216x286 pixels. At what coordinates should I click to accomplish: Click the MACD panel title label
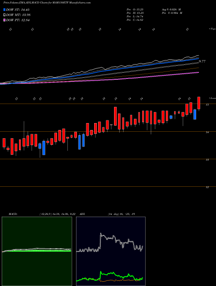click(13, 214)
